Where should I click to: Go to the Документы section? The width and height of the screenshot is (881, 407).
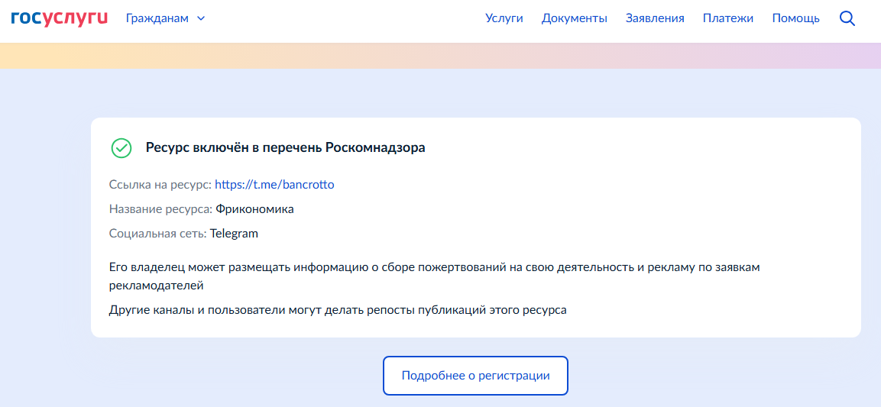pyautogui.click(x=574, y=18)
